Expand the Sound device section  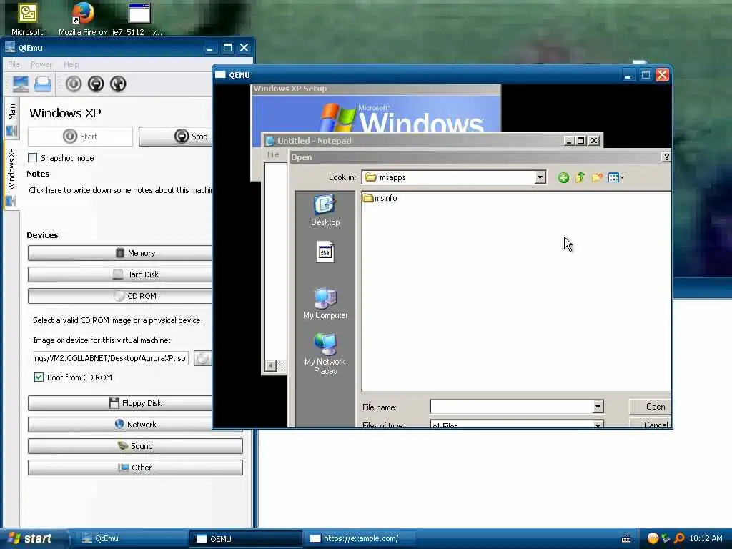coord(135,446)
